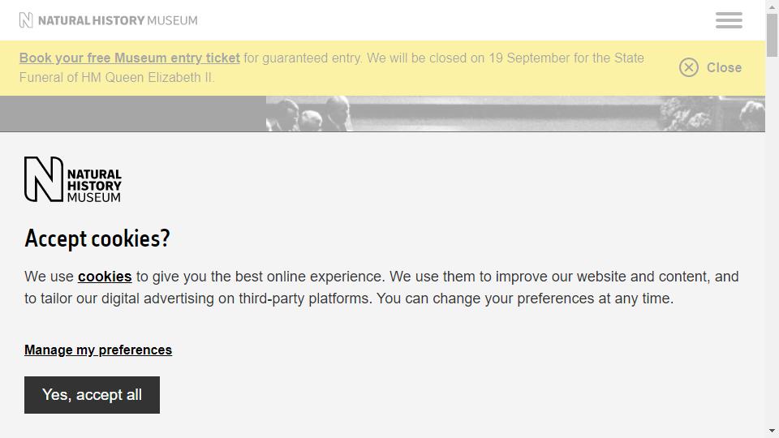Accept cookies with Yes, accept all button
Screen dimensions: 779x438
(92, 395)
